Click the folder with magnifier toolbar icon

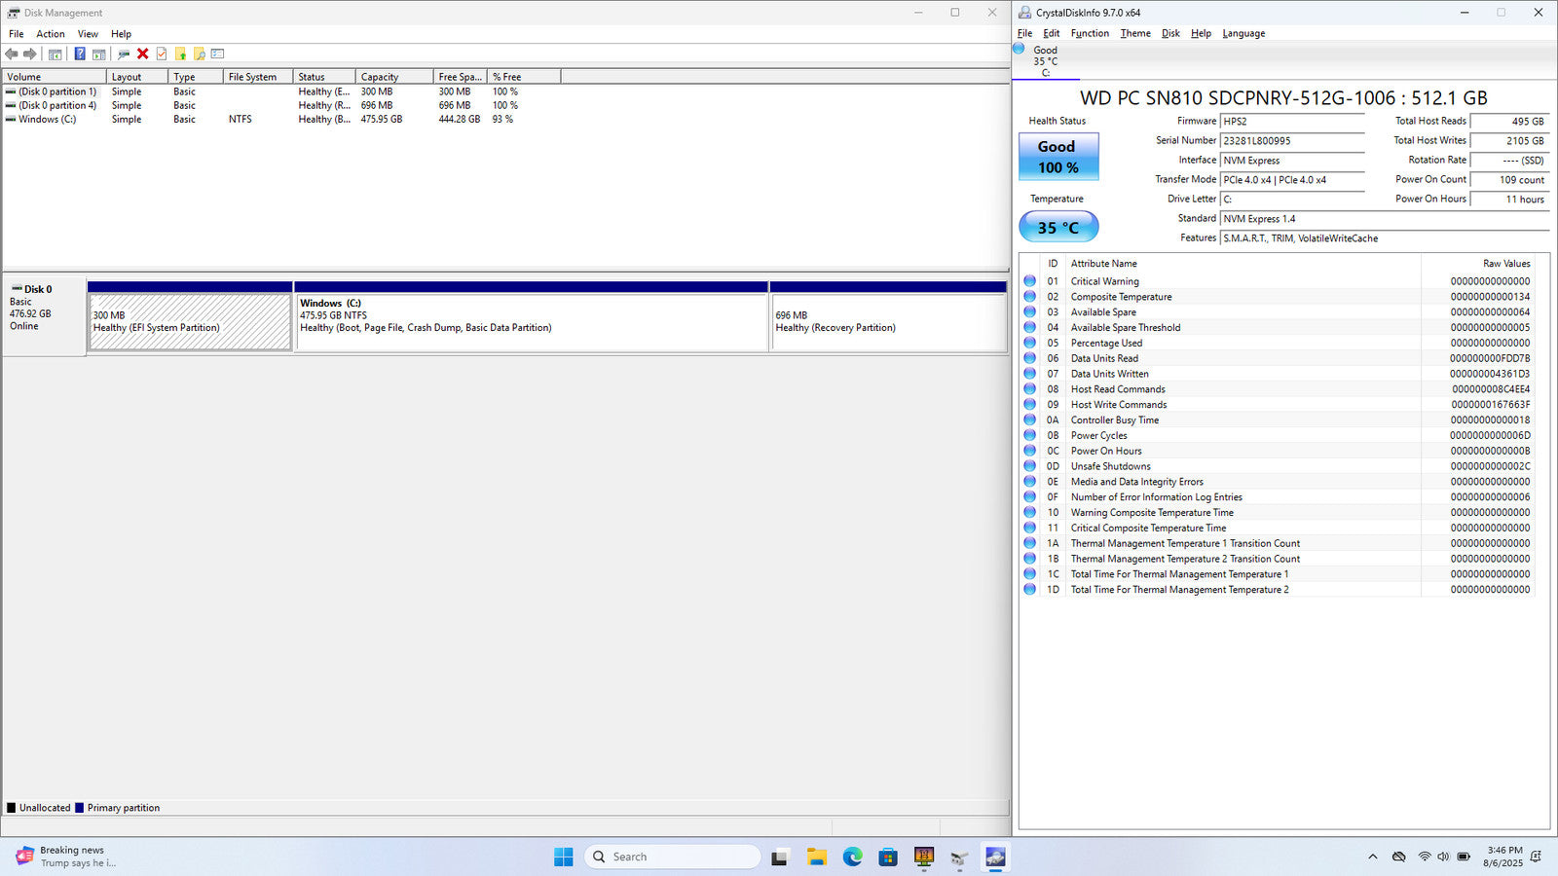click(x=199, y=55)
